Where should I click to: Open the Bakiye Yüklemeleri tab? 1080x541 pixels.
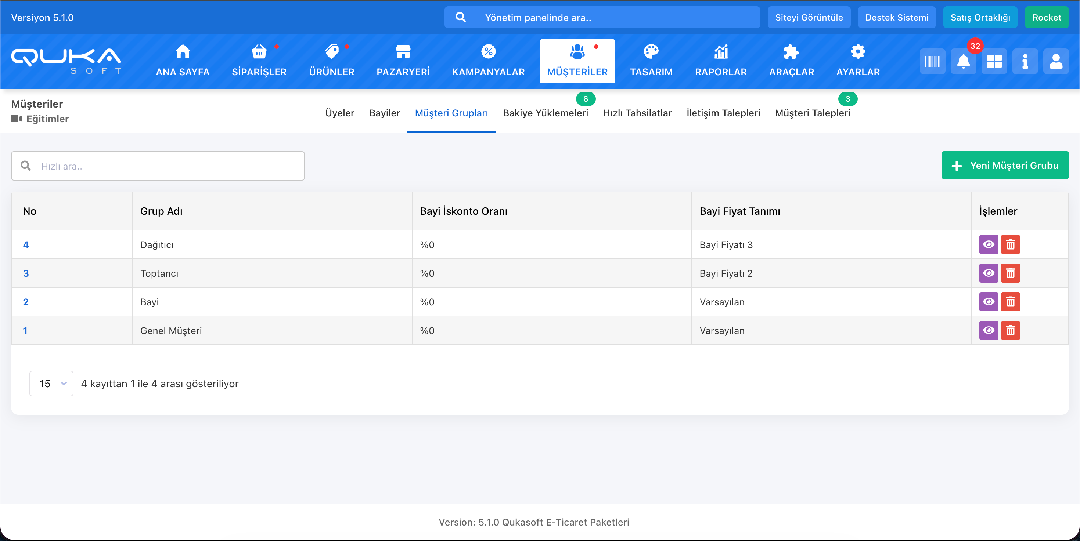click(545, 113)
